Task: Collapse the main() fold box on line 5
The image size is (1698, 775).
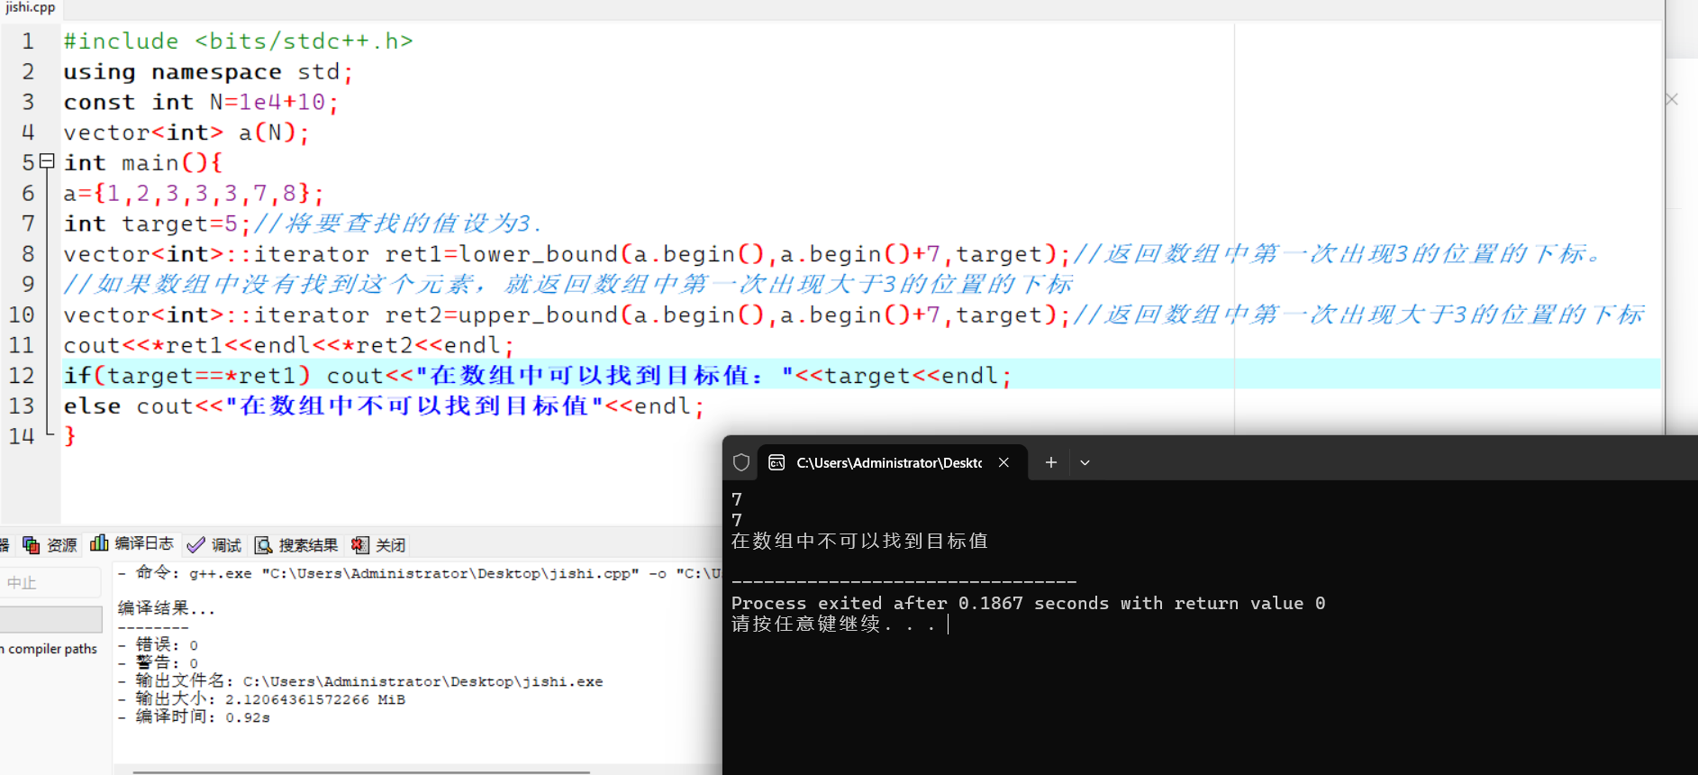Action: coord(48,161)
